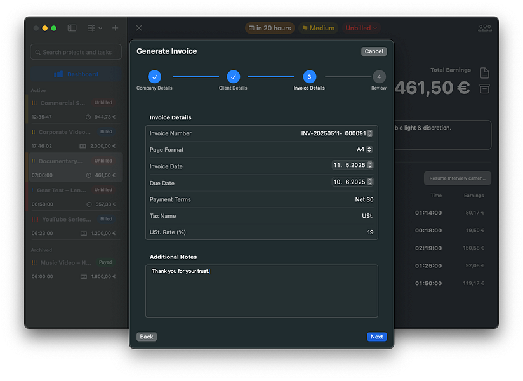
Task: Open the clients people icon
Action: click(485, 28)
